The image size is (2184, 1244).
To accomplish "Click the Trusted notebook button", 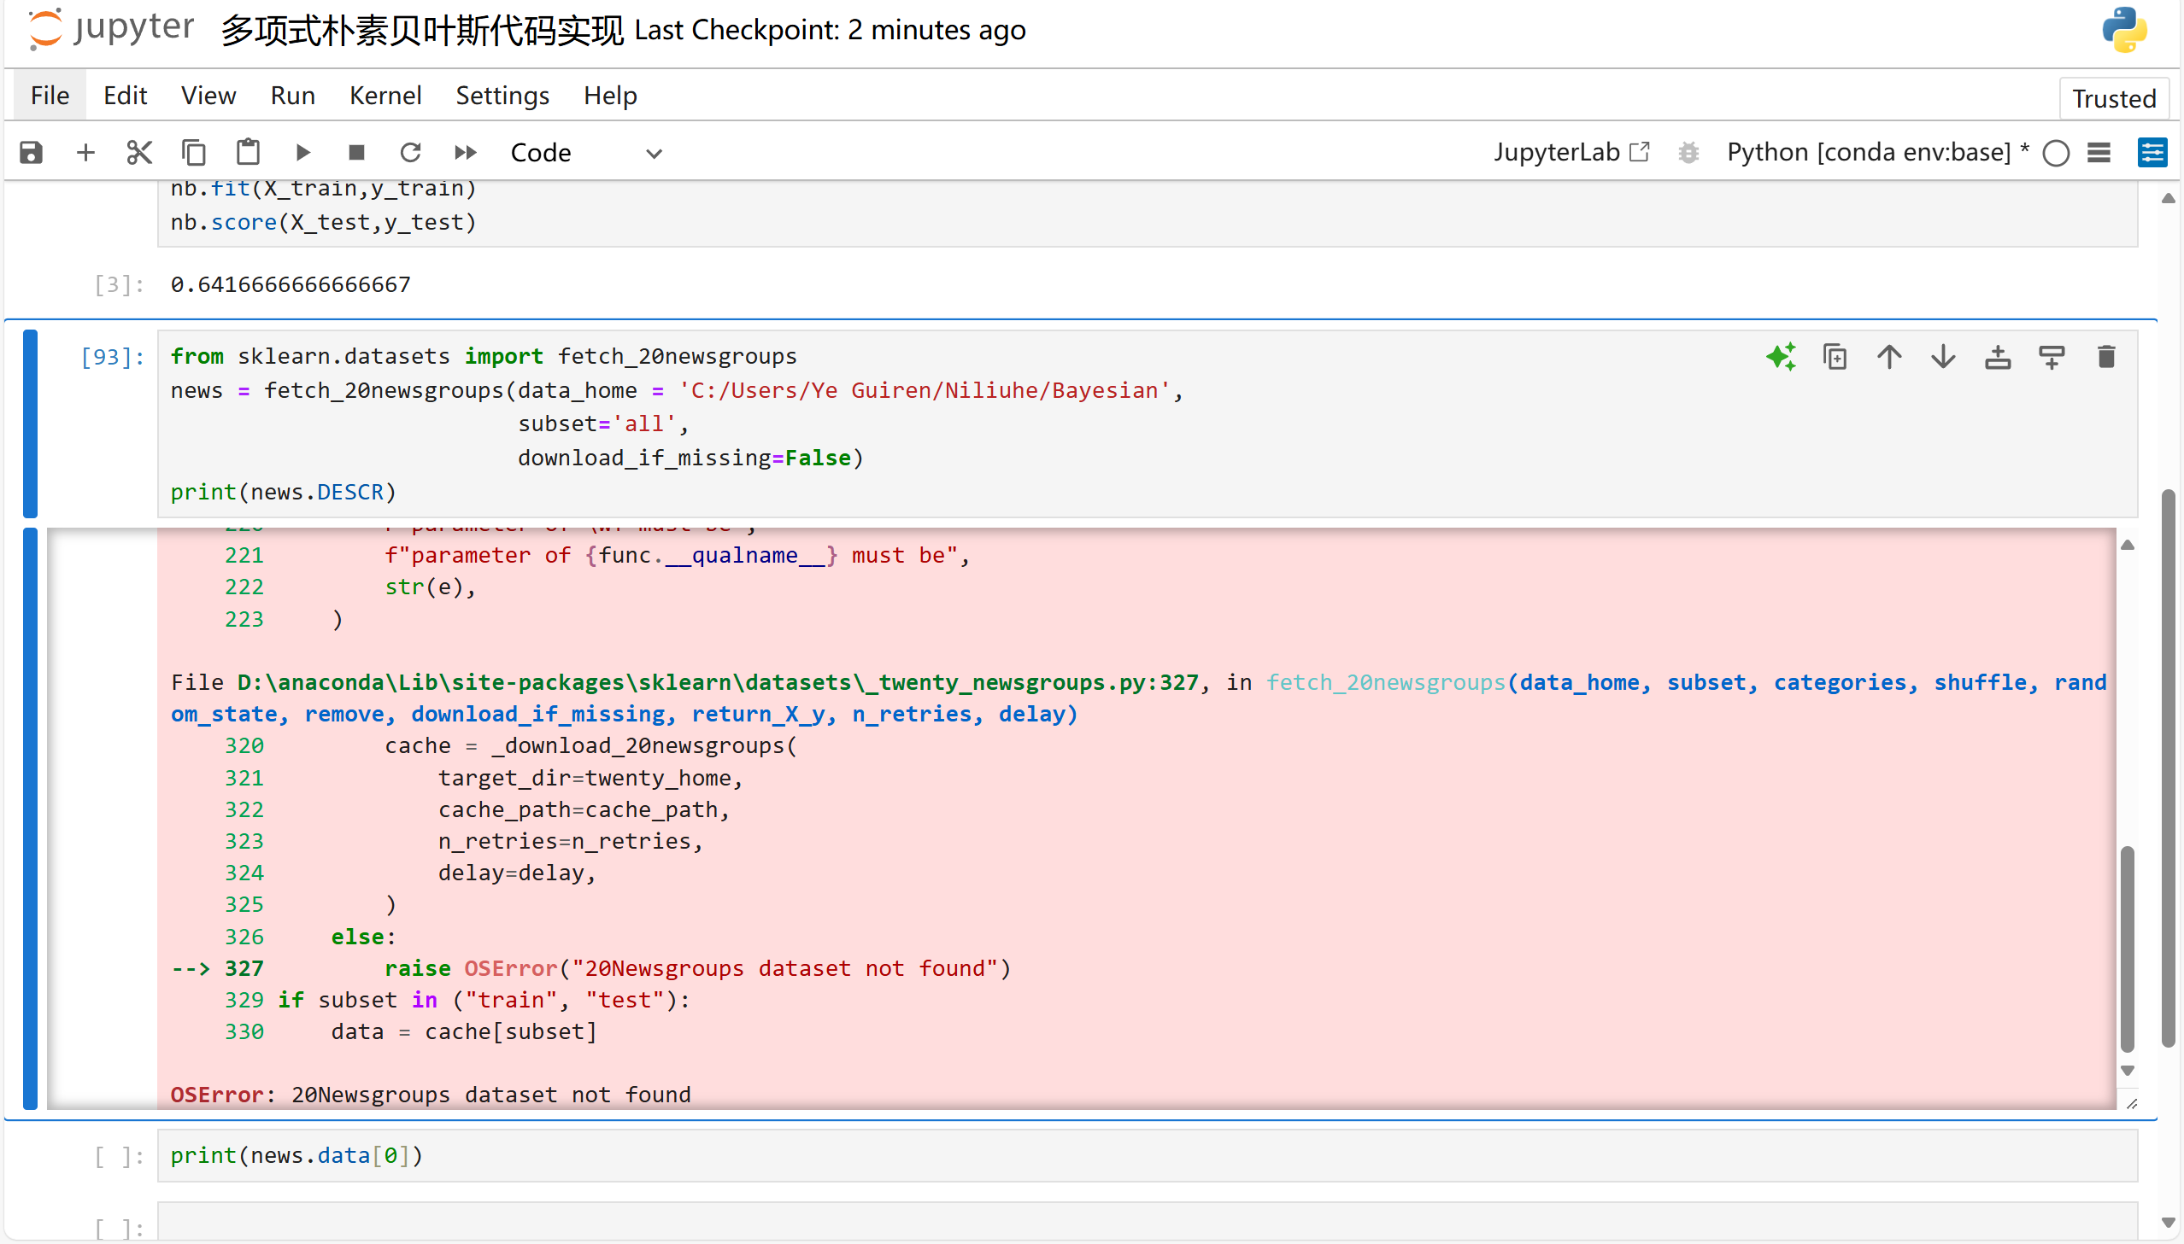I will 2113,98.
